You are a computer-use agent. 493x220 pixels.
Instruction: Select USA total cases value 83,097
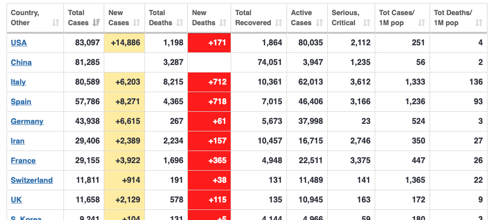88,42
